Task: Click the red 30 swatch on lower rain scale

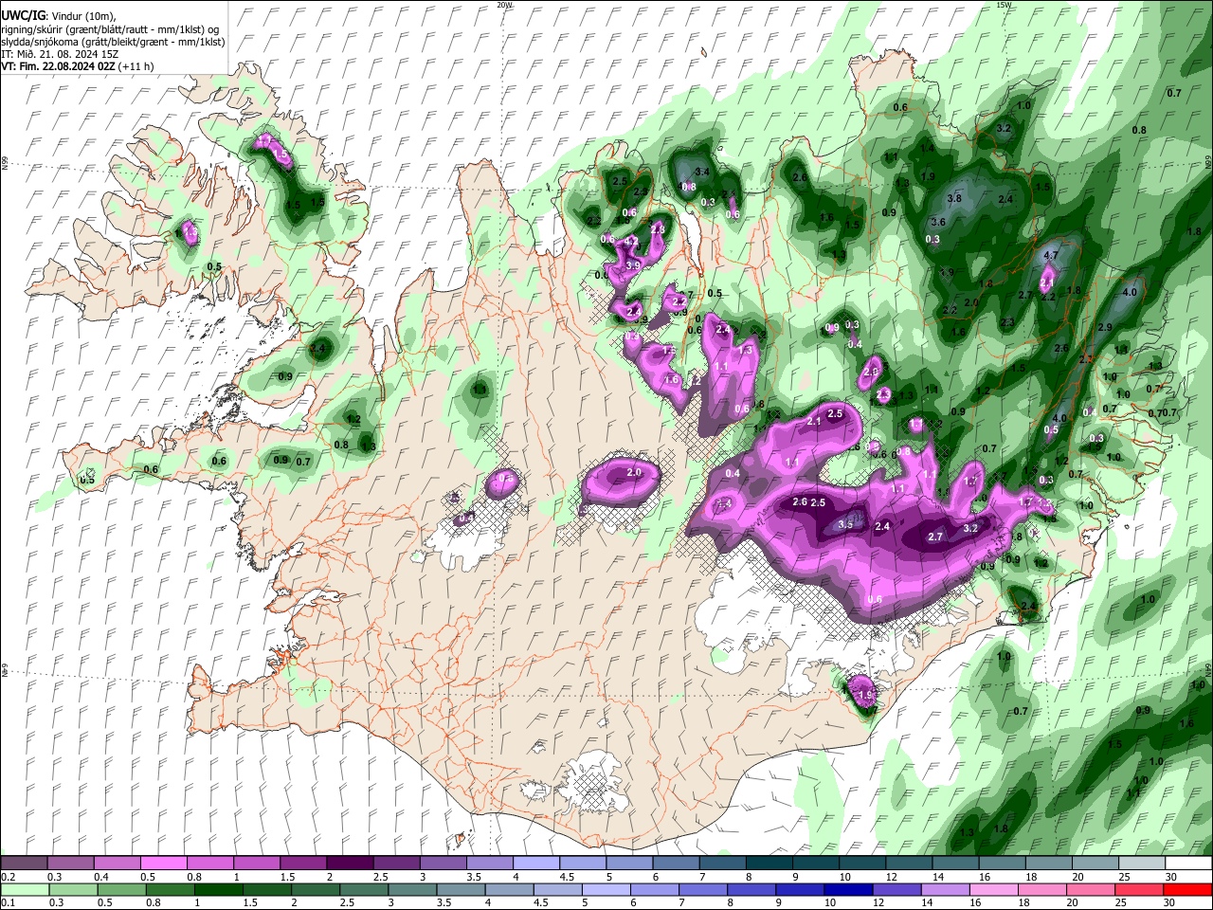Action: 1188,890
